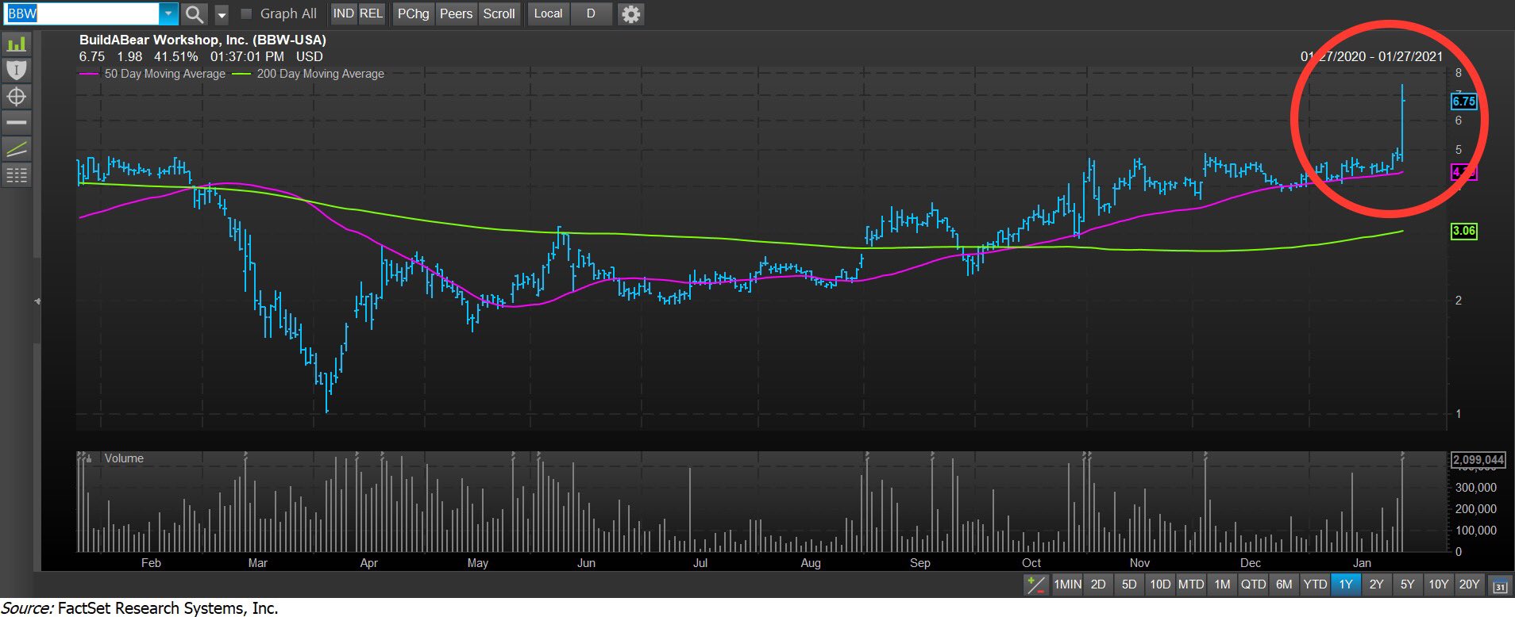
Task: Click the magnifying glass search icon
Action: point(194,13)
